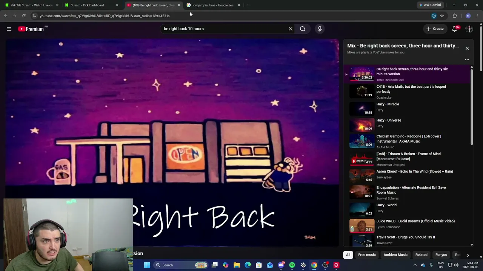Close the Mix playlist panel
The image size is (483, 271).
click(467, 48)
